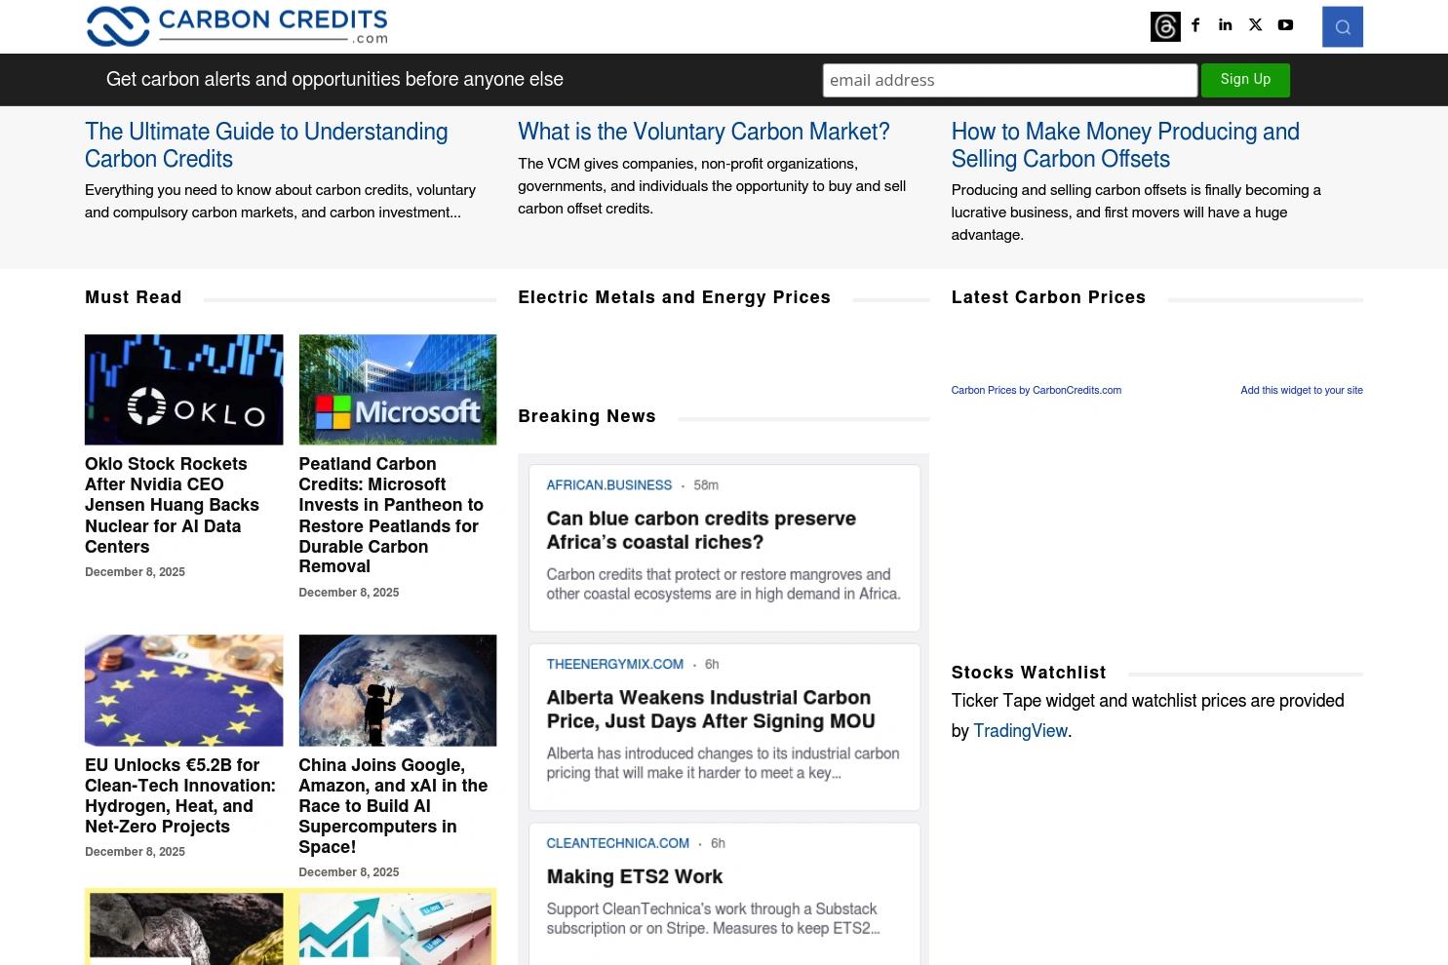This screenshot has height=965, width=1448.
Task: Open What is the Voluntary Carbon Market article
Action: click(704, 132)
